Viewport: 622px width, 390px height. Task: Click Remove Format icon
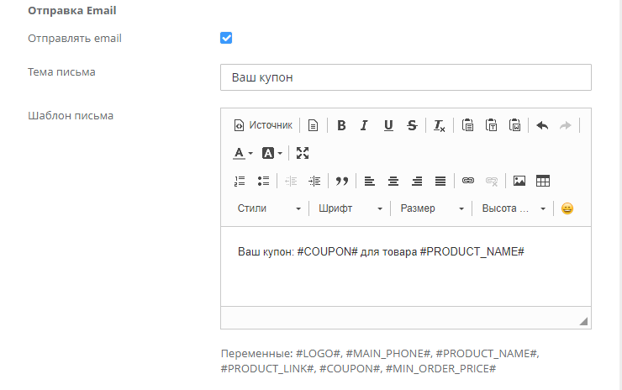439,125
